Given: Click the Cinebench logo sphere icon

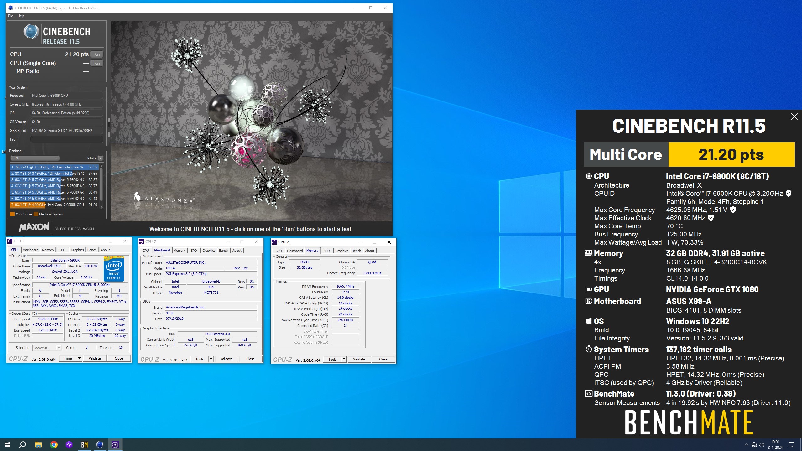Looking at the screenshot, I should pyautogui.click(x=31, y=32).
